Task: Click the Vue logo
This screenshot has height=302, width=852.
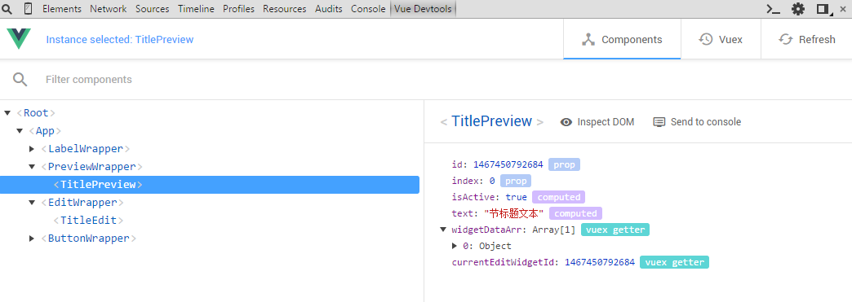Action: pyautogui.click(x=19, y=39)
